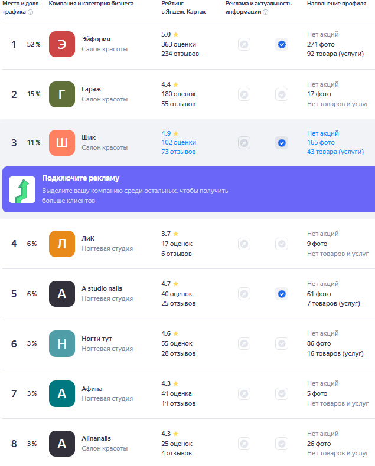Click the green arrow icon in the promo banner
Screen dimensions: 375x466
22,189
